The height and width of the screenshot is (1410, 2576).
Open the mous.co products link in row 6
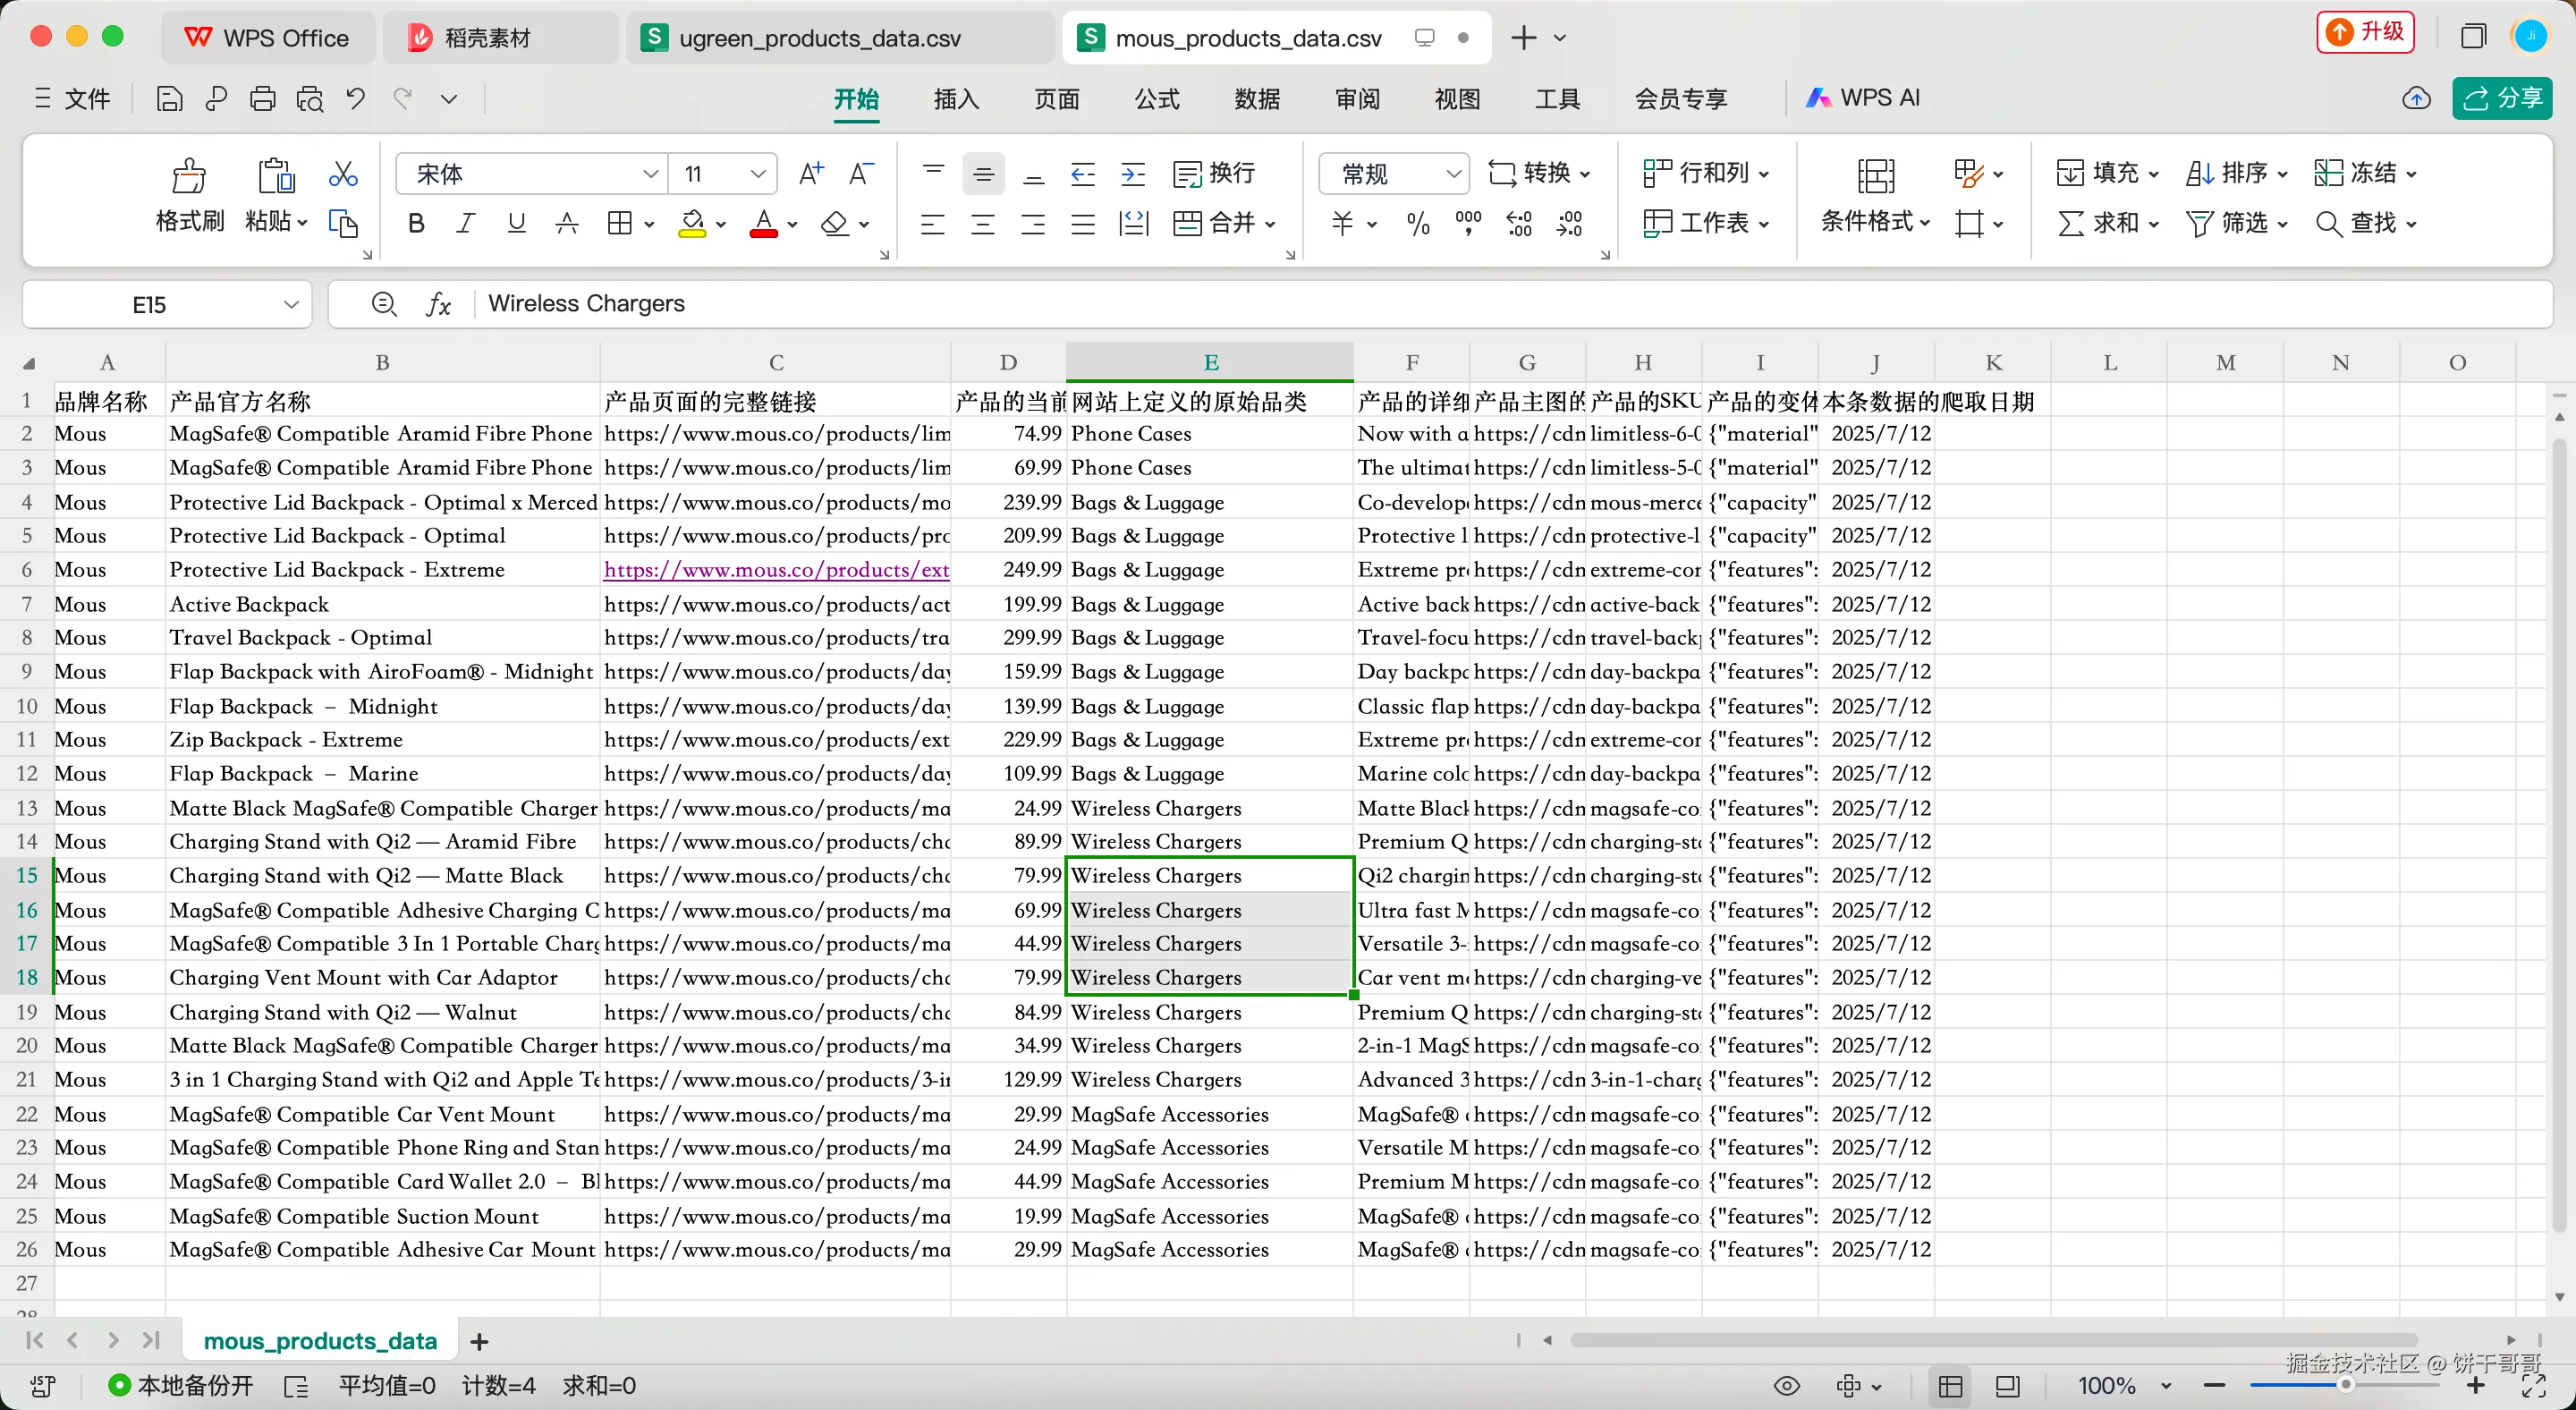coord(776,570)
